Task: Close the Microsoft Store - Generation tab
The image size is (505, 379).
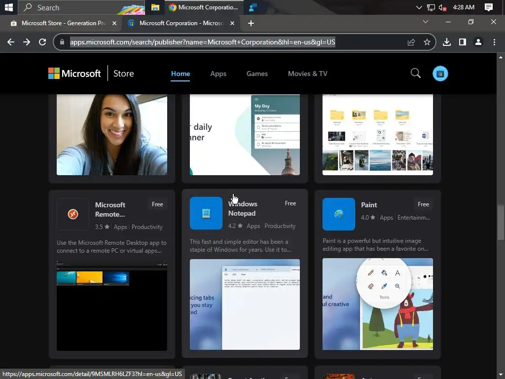Action: (x=114, y=23)
